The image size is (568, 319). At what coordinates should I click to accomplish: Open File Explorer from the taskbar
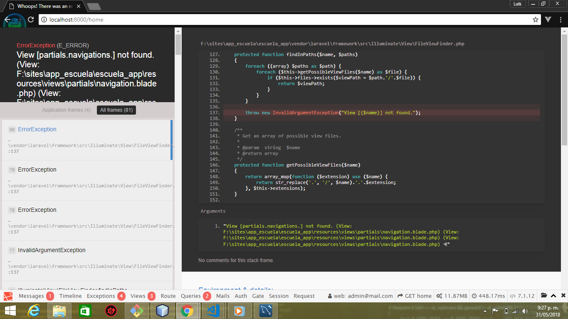point(59,311)
